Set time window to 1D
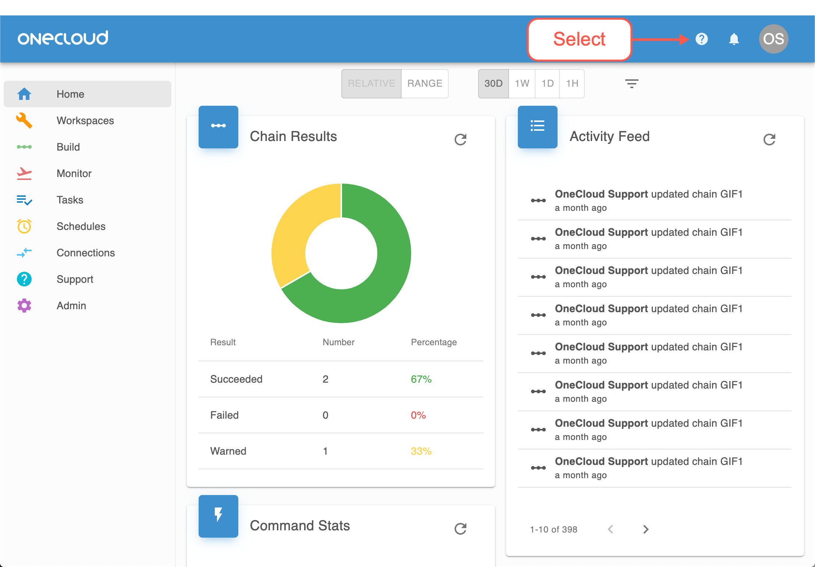The width and height of the screenshot is (815, 567). (x=547, y=84)
